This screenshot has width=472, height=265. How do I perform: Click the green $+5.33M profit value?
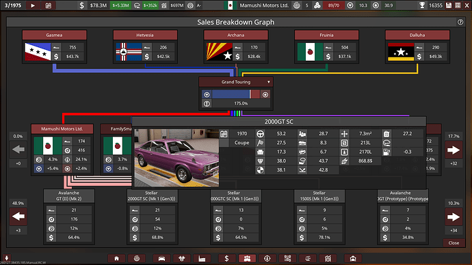[120, 5]
